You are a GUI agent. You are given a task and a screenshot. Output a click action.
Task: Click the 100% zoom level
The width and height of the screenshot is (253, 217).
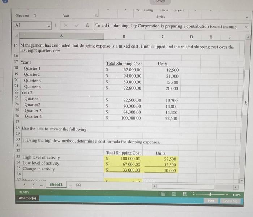tap(236, 195)
